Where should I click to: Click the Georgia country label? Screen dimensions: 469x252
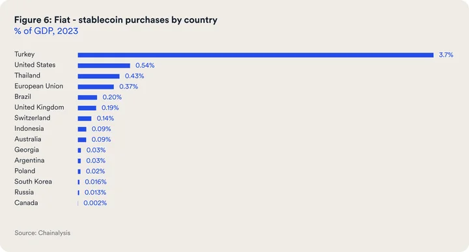point(27,150)
